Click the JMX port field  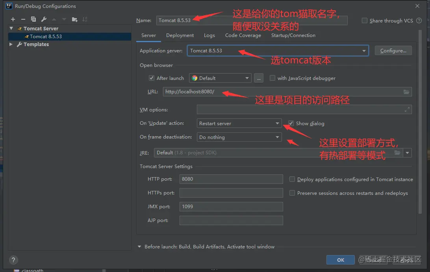pyautogui.click(x=231, y=207)
